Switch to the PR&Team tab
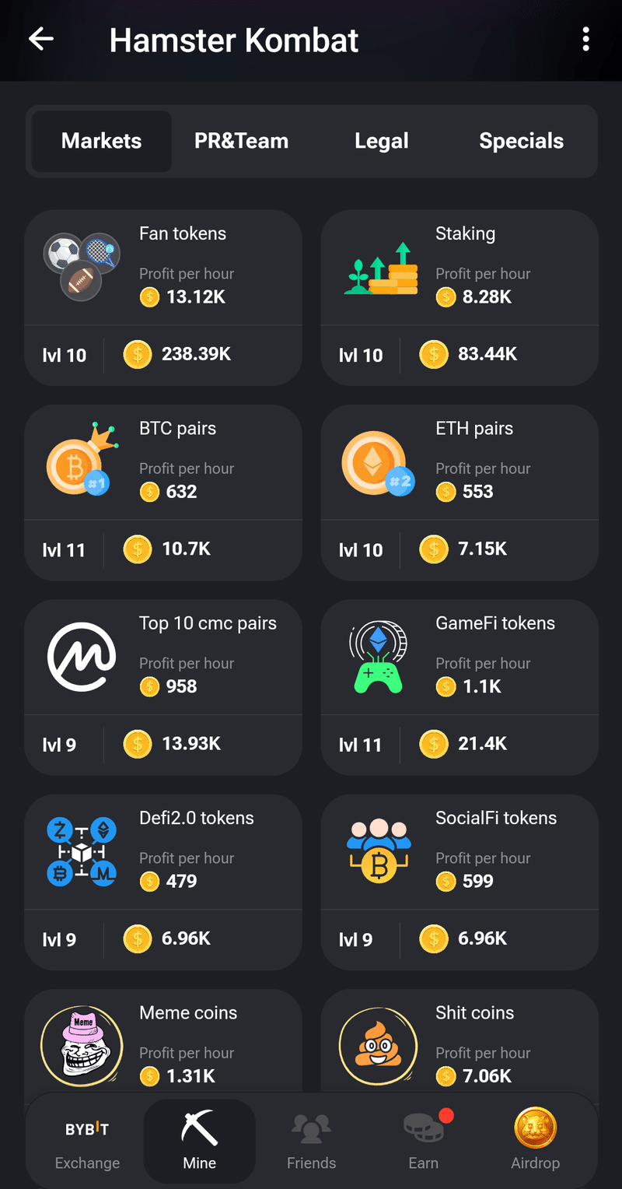This screenshot has width=622, height=1189. [241, 141]
